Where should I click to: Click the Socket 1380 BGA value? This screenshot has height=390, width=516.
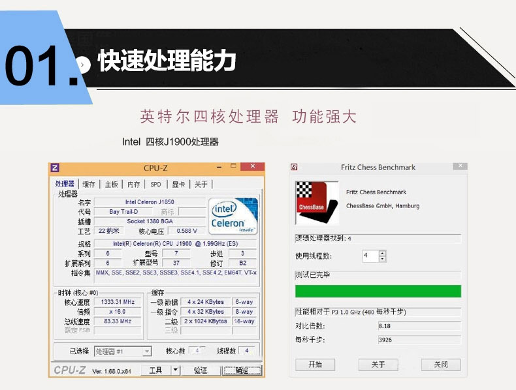[x=150, y=221]
